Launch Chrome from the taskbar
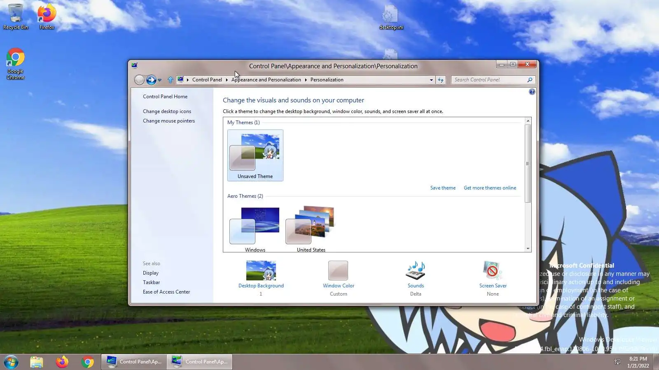Viewport: 659px width, 370px height. [88, 362]
